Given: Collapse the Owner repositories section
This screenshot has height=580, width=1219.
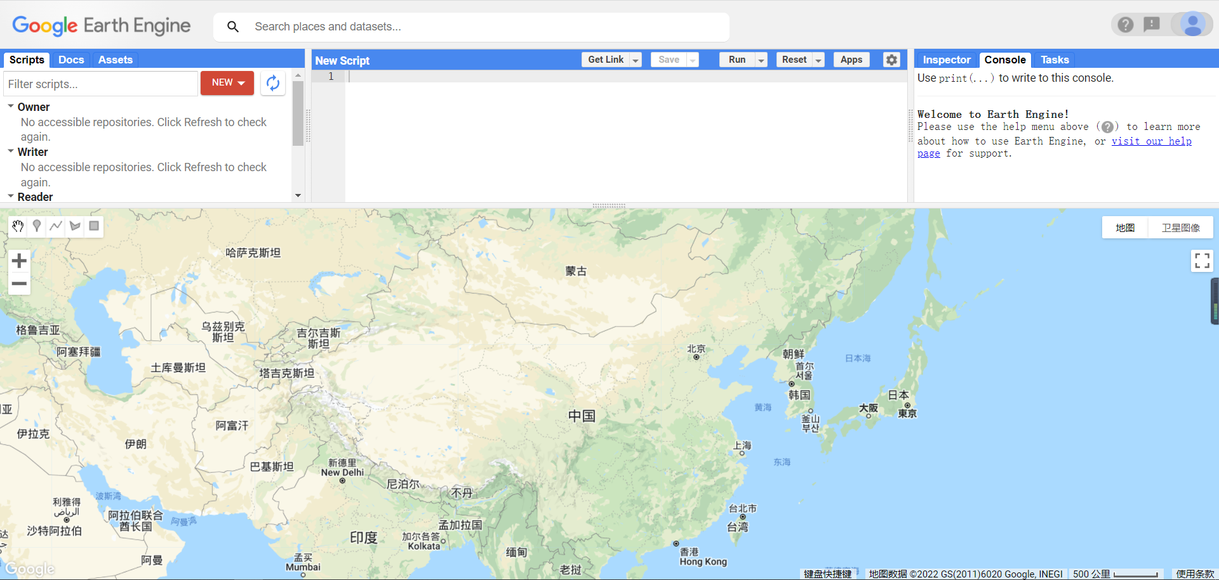Looking at the screenshot, I should pyautogui.click(x=10, y=106).
